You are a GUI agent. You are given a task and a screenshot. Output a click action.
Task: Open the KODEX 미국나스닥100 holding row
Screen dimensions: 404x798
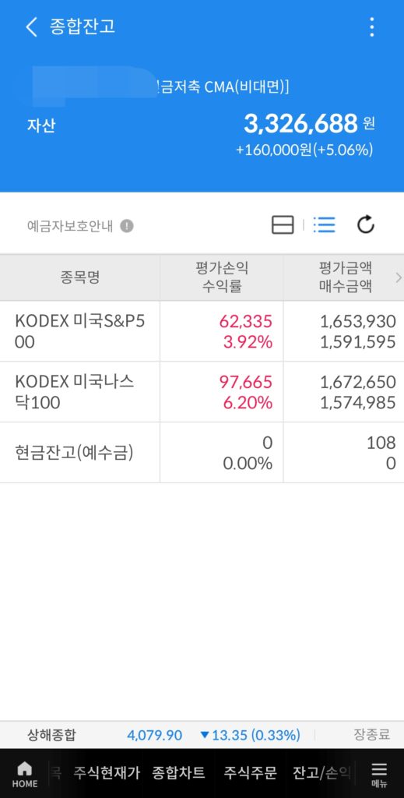(x=202, y=392)
